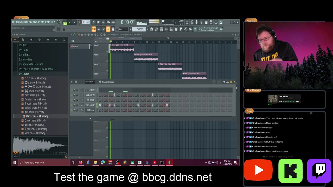Viewport: 333px width, 187px height.
Task: Adjust the main volume knob near the menu bar
Action: click(59, 22)
